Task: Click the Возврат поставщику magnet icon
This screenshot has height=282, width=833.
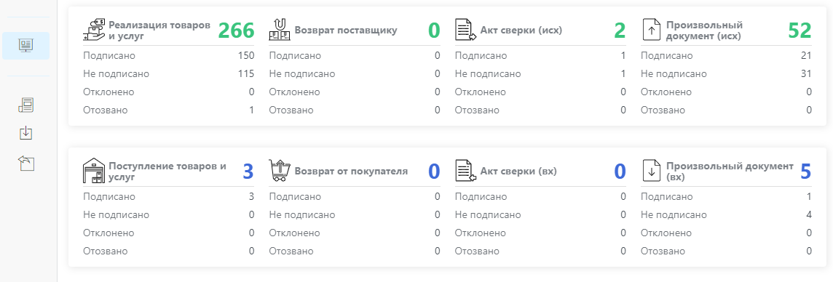Action: point(280,31)
